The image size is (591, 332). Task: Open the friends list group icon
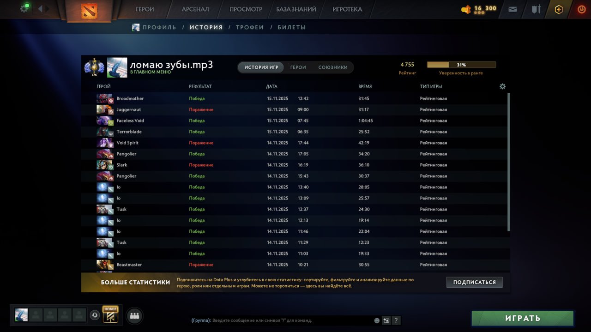point(134,315)
